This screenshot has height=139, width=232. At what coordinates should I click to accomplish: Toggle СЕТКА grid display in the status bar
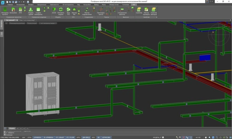click(29, 137)
